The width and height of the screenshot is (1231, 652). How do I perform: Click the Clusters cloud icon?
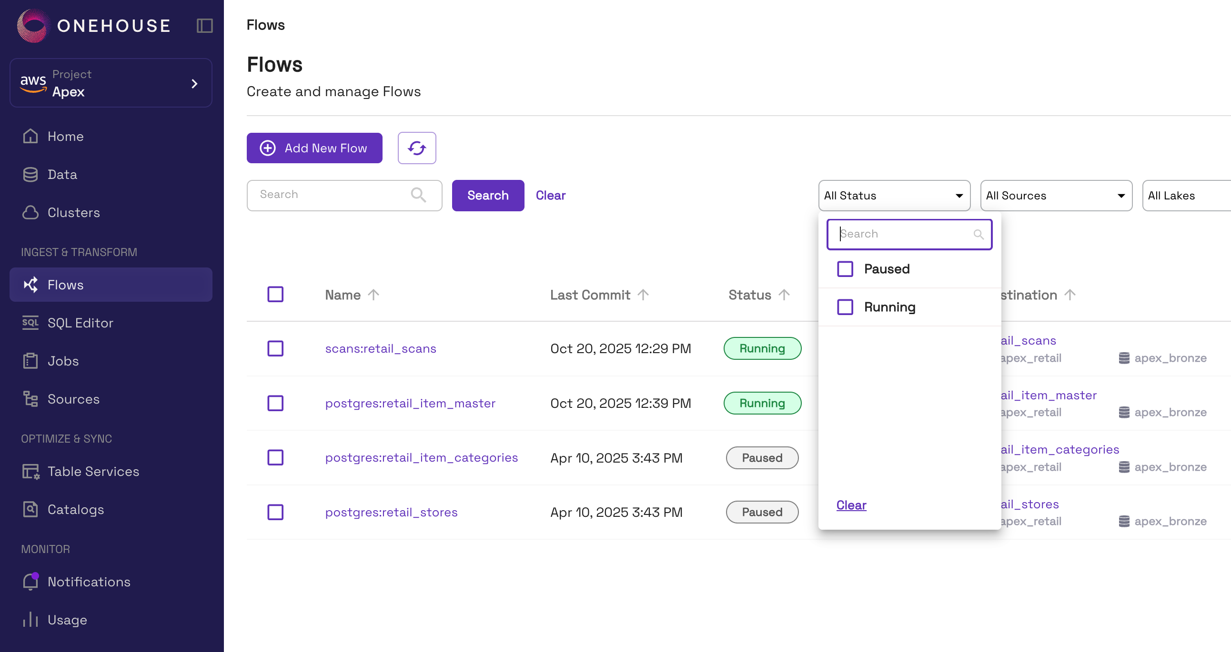(x=30, y=212)
